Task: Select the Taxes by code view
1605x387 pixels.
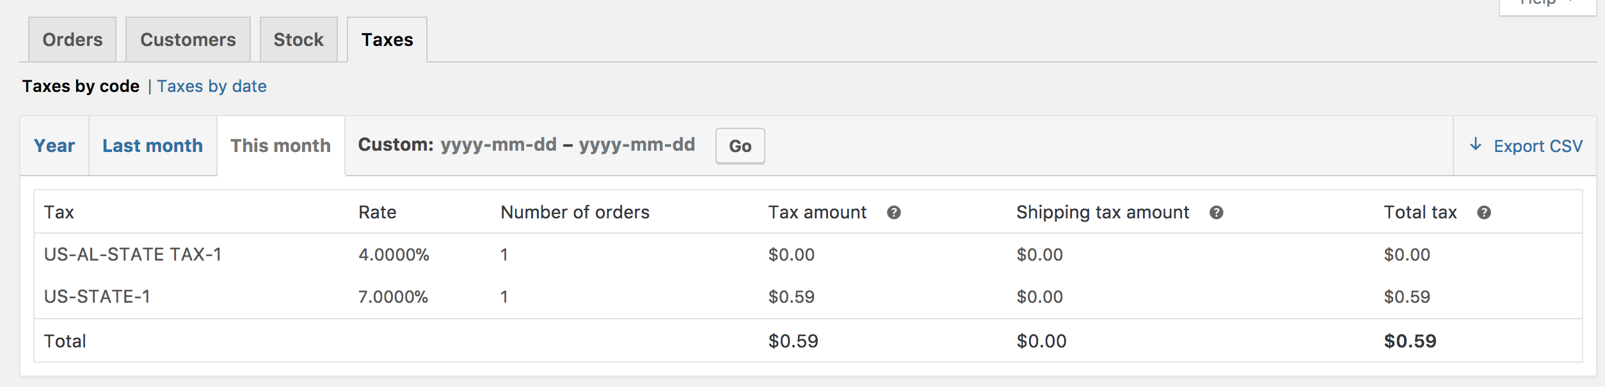Action: [x=81, y=86]
